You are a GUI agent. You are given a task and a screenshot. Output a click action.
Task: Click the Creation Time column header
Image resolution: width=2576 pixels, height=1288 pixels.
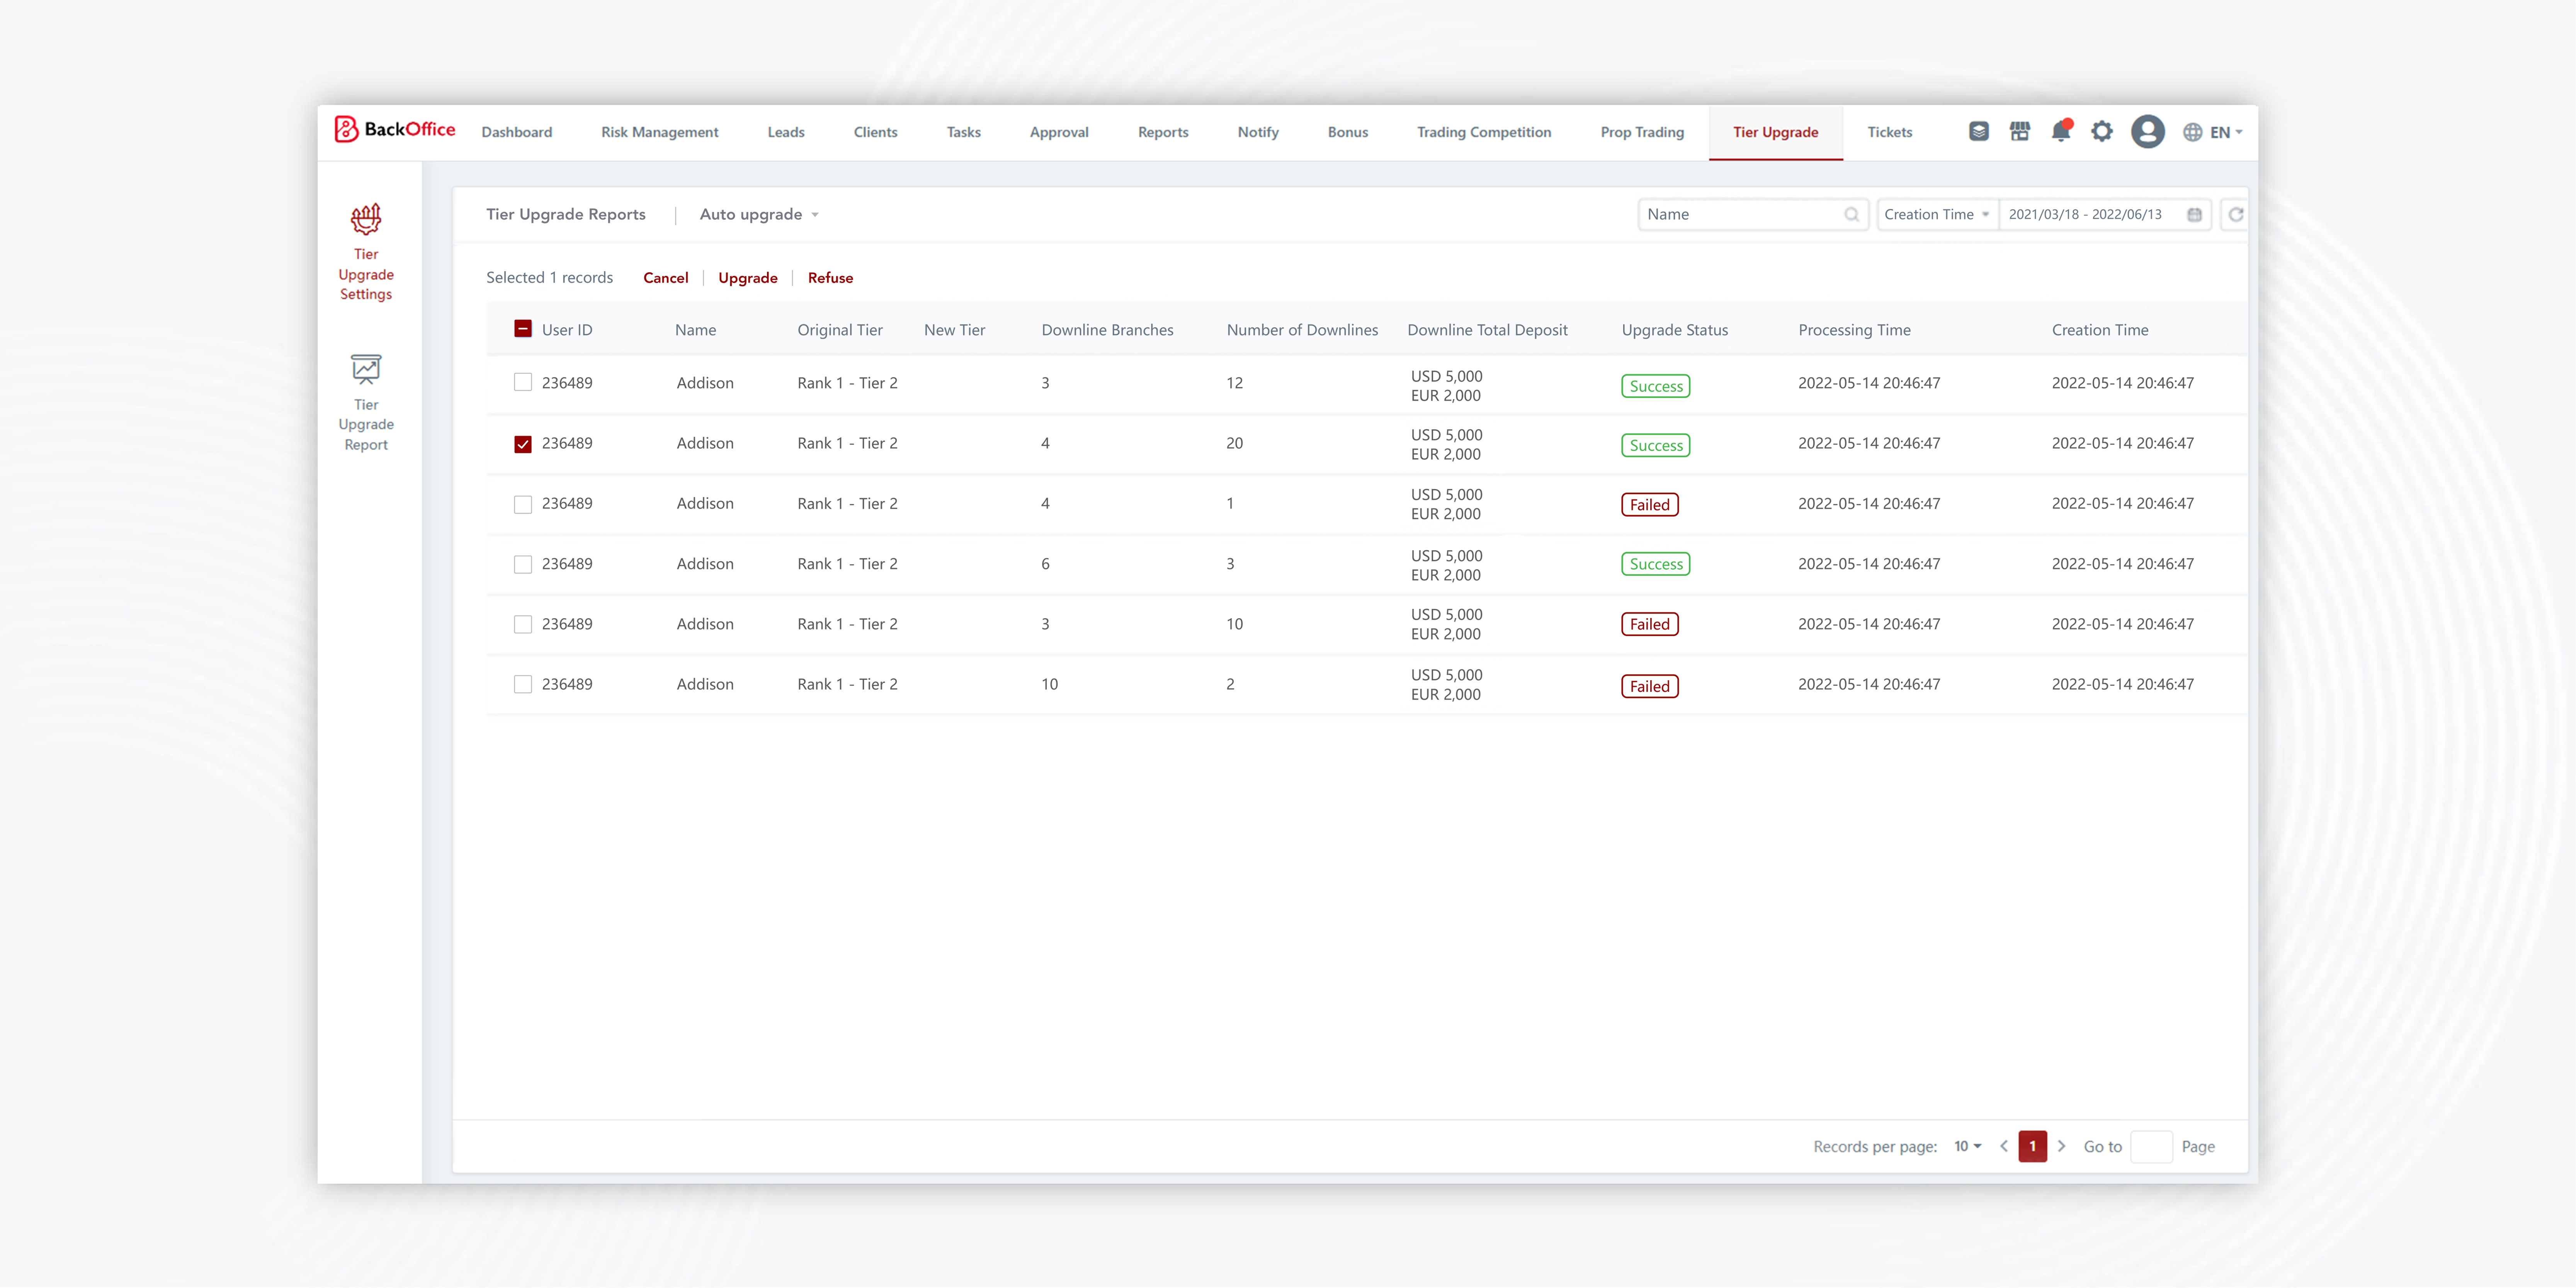[2100, 330]
